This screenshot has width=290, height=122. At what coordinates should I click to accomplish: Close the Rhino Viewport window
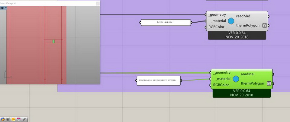point(98,3)
